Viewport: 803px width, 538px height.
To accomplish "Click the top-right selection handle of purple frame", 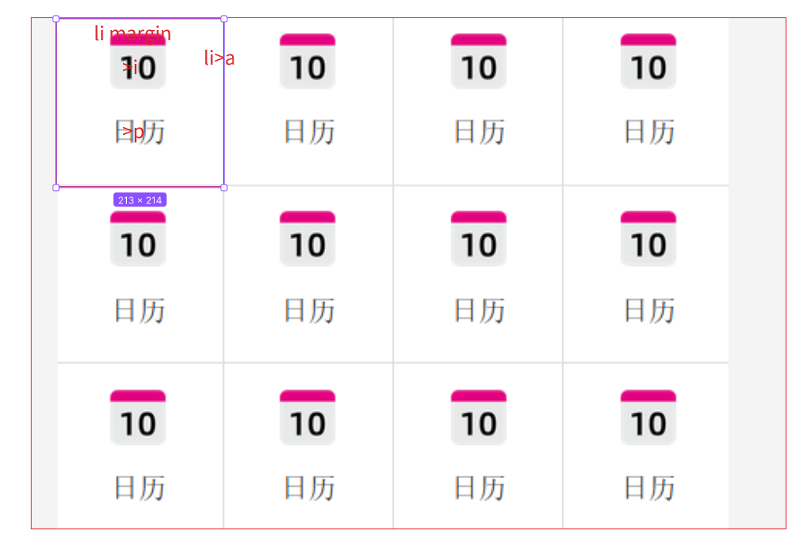I will point(224,19).
